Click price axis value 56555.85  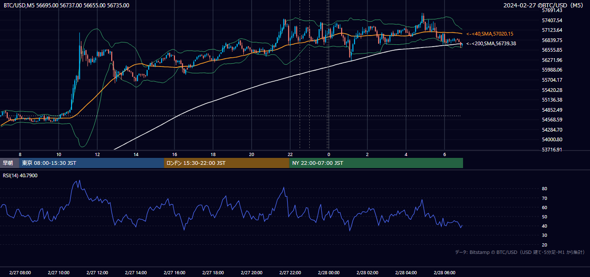552,50
